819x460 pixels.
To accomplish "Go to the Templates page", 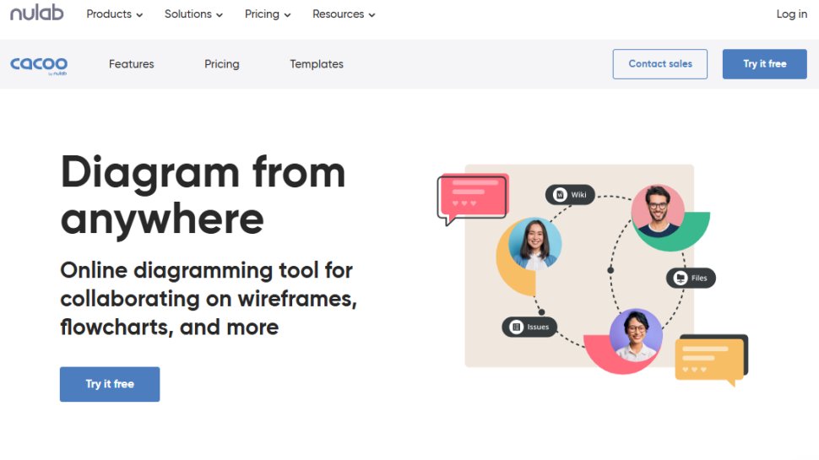I will point(317,64).
